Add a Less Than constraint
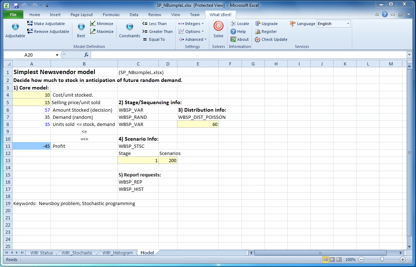 point(154,24)
